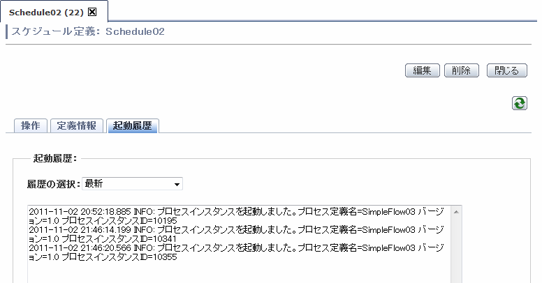Click the log scrollbar up arrow
The image size is (542, 283).
click(456, 212)
